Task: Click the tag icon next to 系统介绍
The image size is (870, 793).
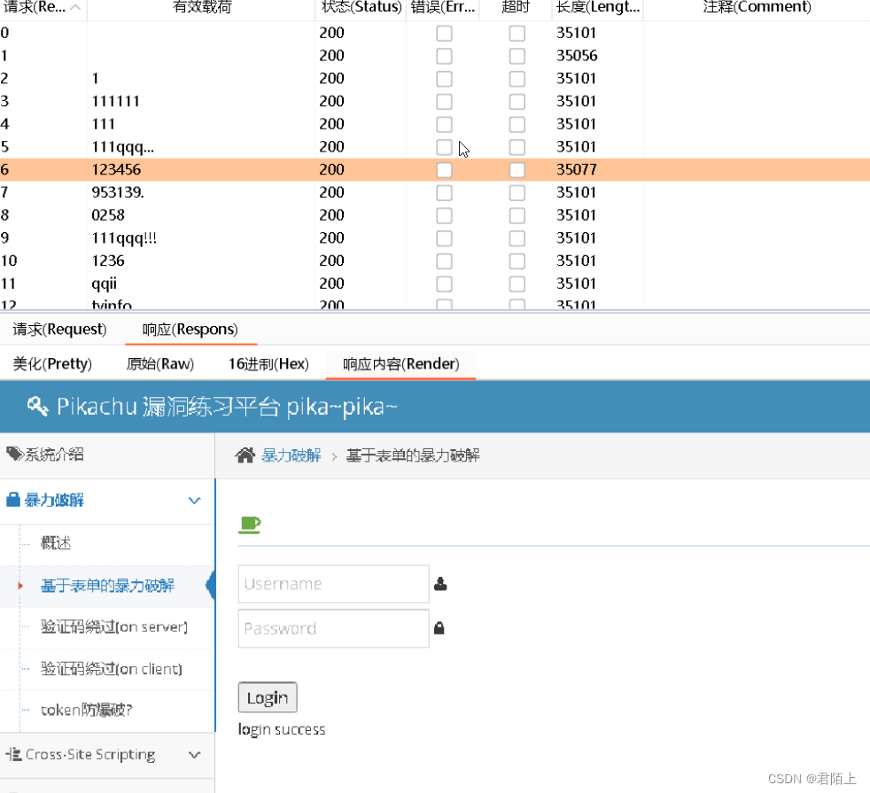Action: (x=14, y=454)
